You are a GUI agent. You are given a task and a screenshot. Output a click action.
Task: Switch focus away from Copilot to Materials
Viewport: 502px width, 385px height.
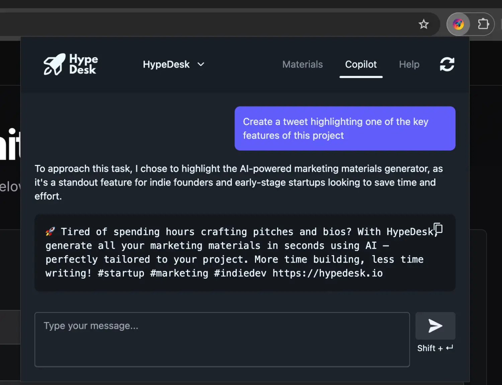pos(302,64)
